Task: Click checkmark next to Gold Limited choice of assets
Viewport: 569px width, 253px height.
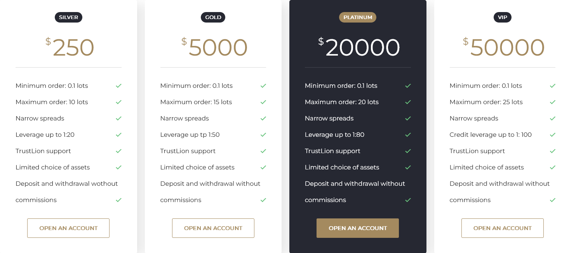Action: coord(263,167)
